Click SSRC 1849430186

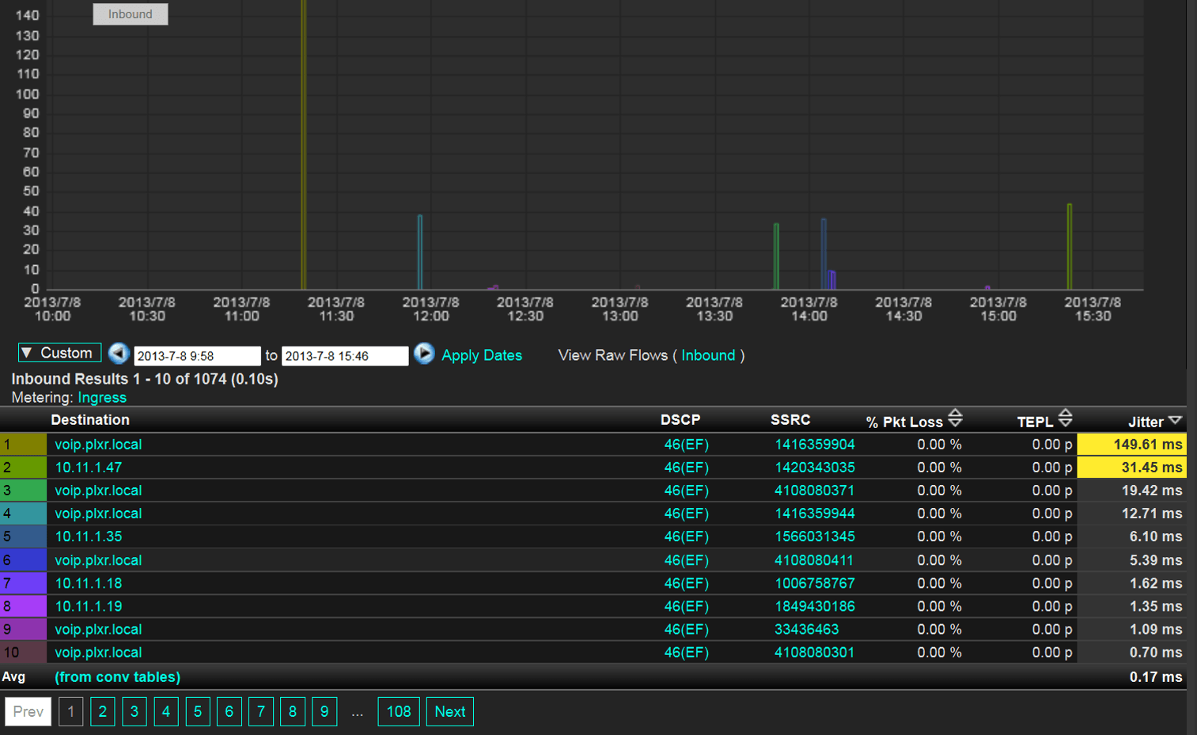coord(815,606)
